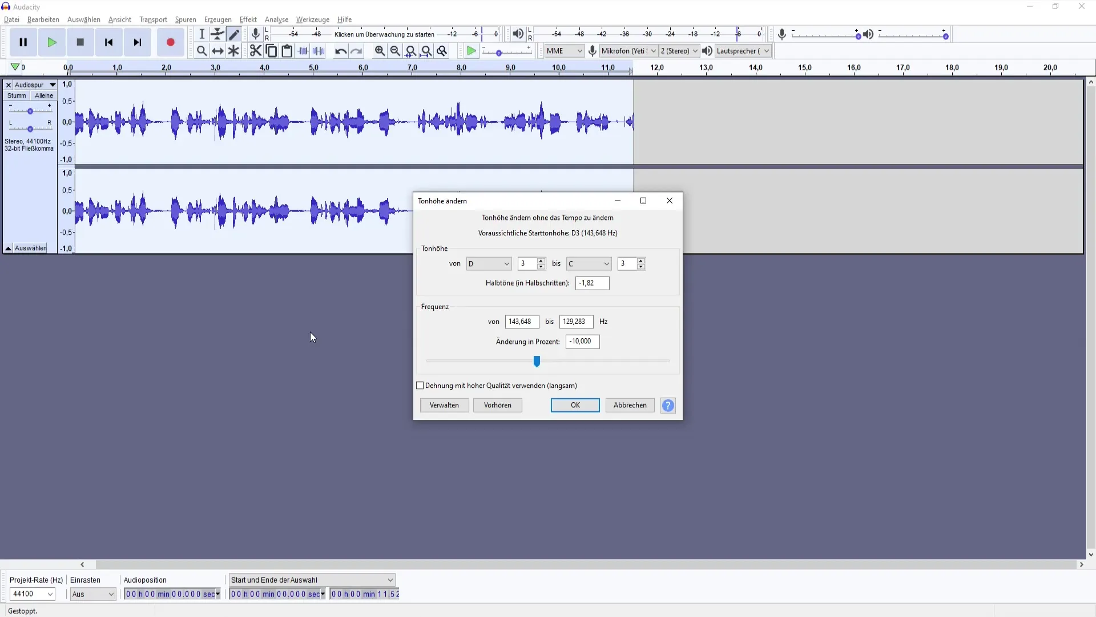Click the track pan L-R slider

(x=30, y=129)
